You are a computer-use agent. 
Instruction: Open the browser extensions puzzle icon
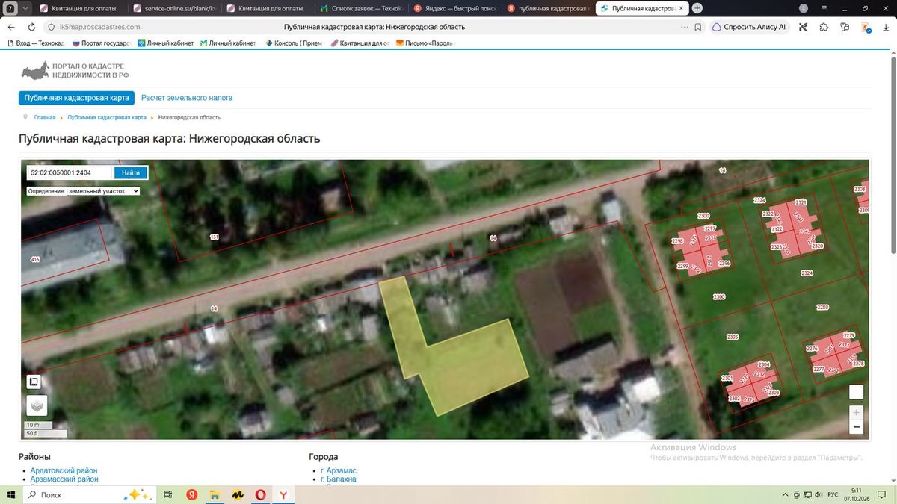[824, 27]
